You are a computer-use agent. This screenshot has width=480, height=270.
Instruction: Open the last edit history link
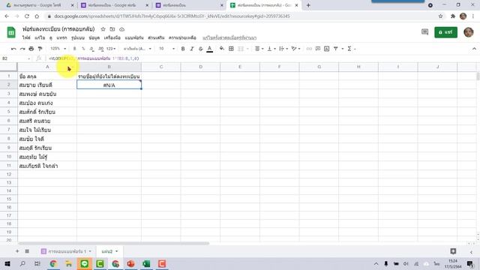point(229,37)
